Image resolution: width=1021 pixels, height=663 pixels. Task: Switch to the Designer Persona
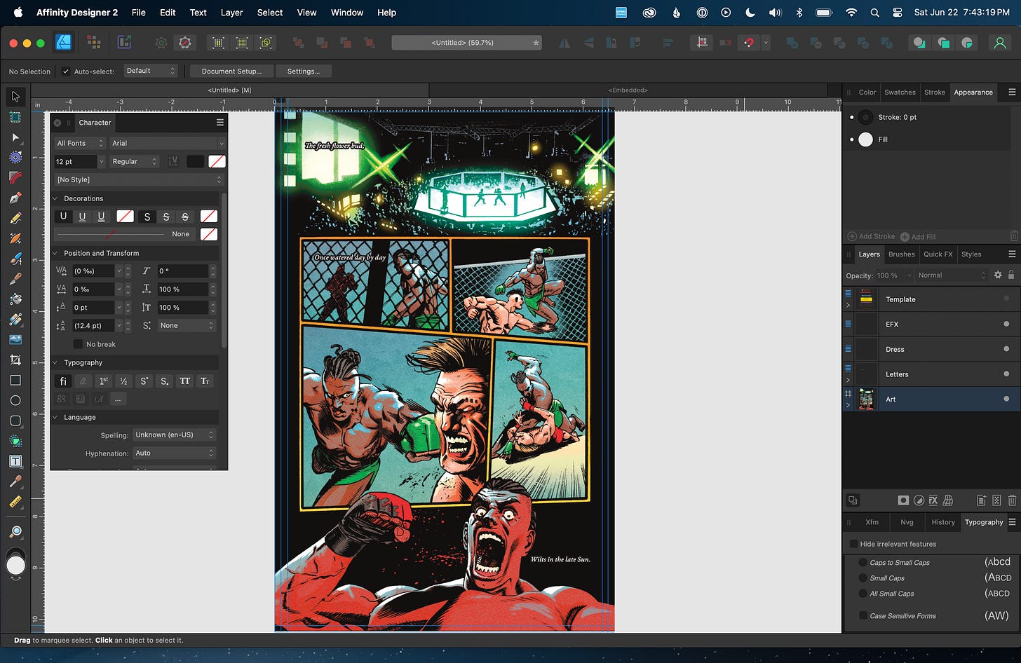(63, 43)
